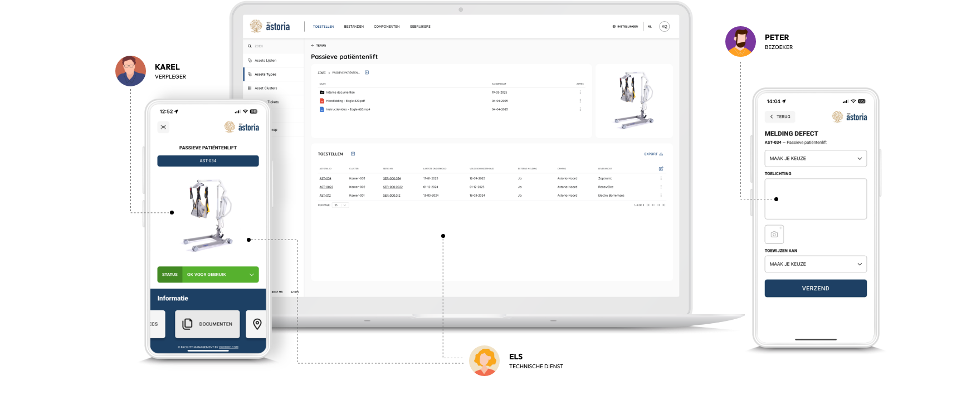
Task: Go to last page of the Toestellen table
Action: coord(663,205)
